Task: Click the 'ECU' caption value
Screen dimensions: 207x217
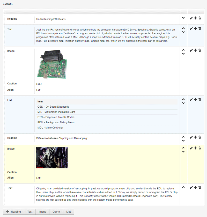Action: (x=39, y=84)
